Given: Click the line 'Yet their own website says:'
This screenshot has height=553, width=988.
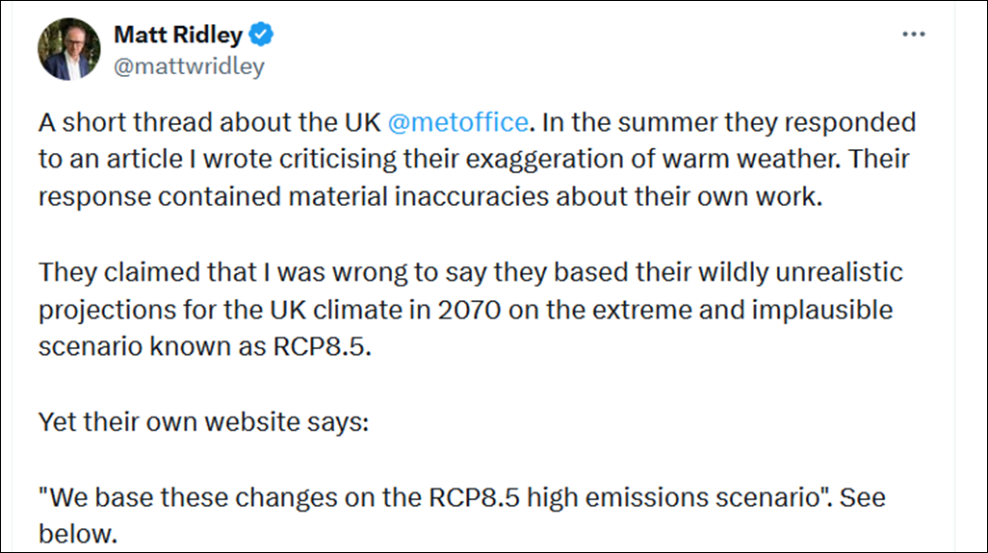Looking at the screenshot, I should click(x=202, y=421).
